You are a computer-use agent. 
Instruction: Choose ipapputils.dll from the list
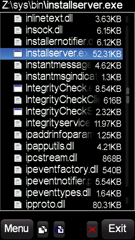[x=61, y=147]
